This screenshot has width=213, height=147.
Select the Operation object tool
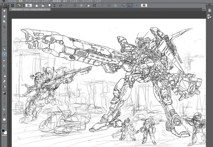[4, 22]
